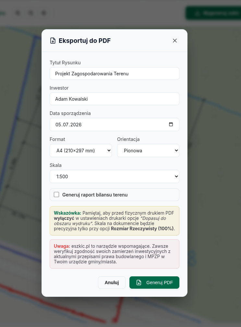Close the Eksportuj do PDF dialog
Viewport: 241px width, 327px height.
click(x=175, y=41)
